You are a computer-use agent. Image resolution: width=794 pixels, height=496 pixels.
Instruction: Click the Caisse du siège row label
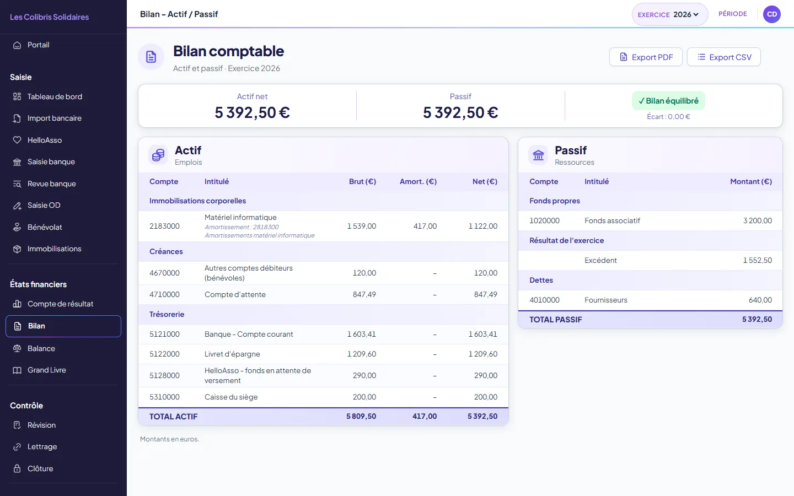coord(231,397)
